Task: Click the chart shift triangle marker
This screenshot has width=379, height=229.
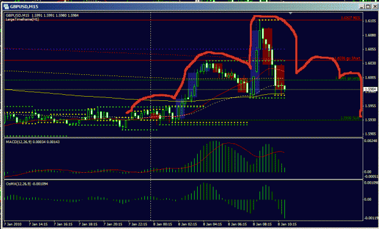Action: pos(290,13)
